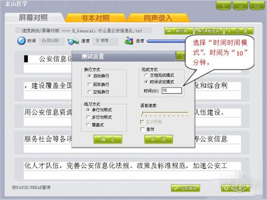
Task: Click the 完成测试 checkmark button
Action: (185, 188)
